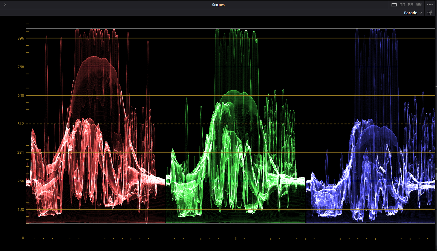Click the 256 scale label
The image size is (437, 251).
click(x=20, y=181)
